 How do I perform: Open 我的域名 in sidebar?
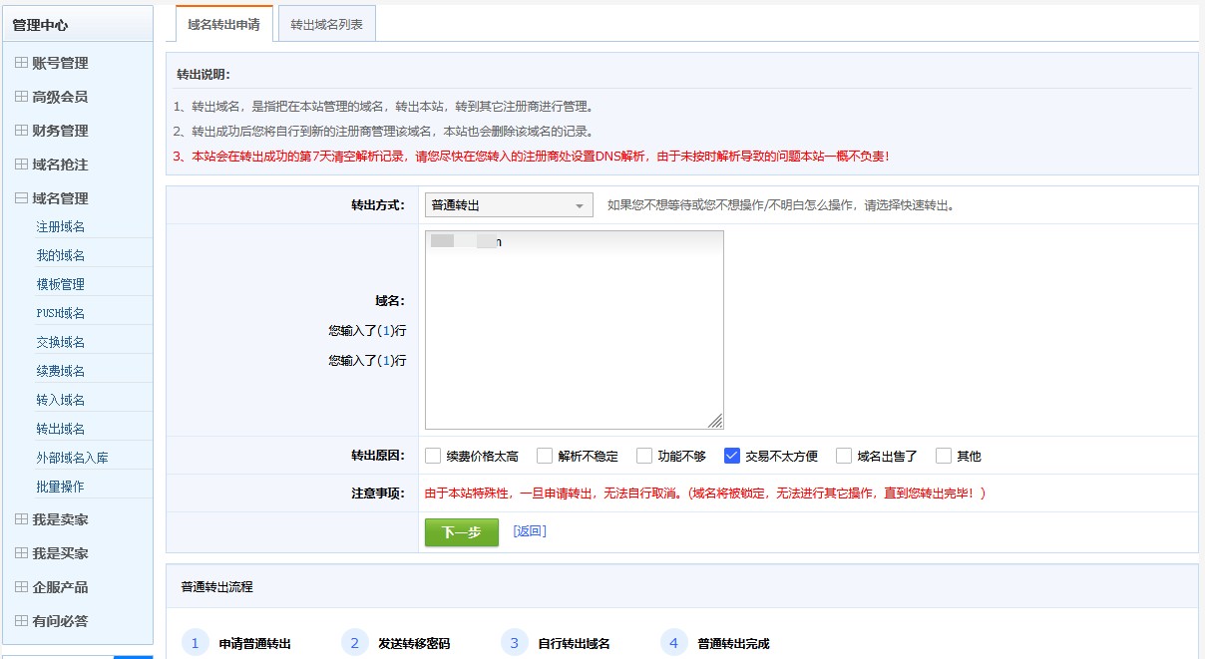(61, 255)
